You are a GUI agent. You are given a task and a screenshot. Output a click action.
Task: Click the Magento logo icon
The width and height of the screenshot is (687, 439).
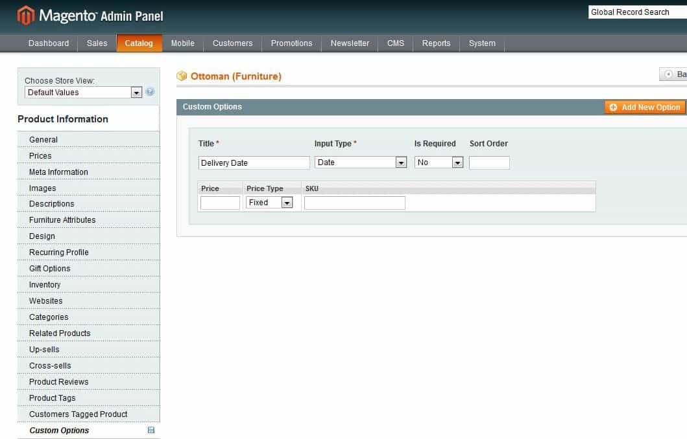click(x=25, y=15)
